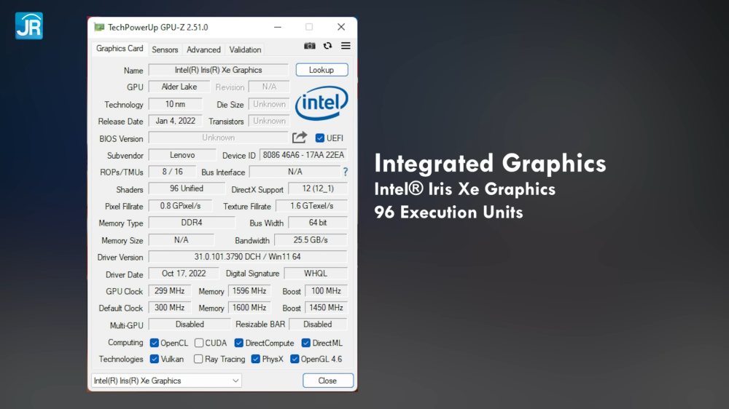
Task: Click the GPU field showing Alder Lake
Action: click(x=179, y=87)
